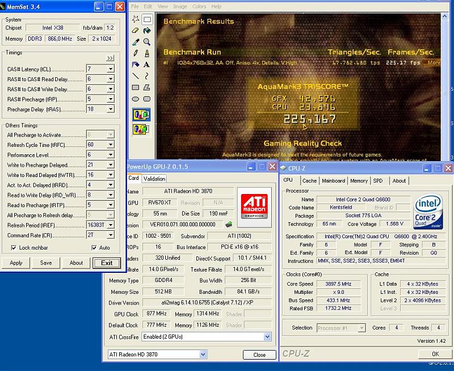The height and width of the screenshot is (371, 454).
Task: Choose the Rounded Rectangle tool
Action: tap(147, 99)
